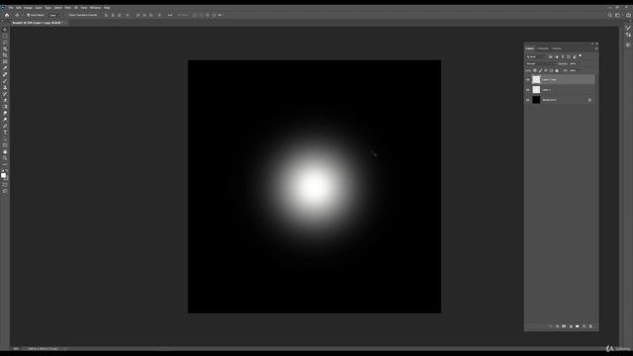This screenshot has height=356, width=633.
Task: Open the Edit menu
Action: point(19,8)
